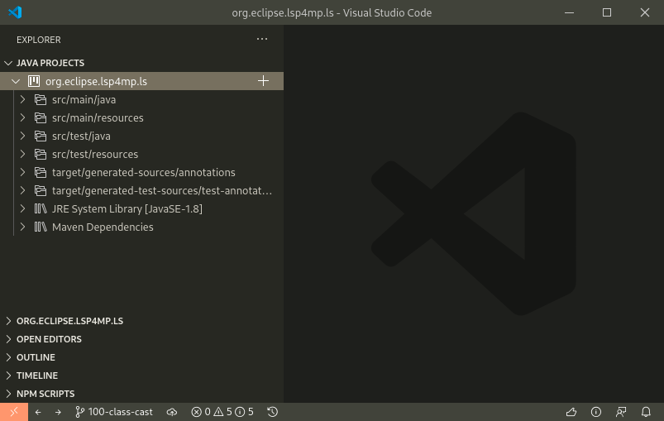The width and height of the screenshot is (664, 421).
Task: Expand the OUTLINE section
Action: click(x=8, y=357)
